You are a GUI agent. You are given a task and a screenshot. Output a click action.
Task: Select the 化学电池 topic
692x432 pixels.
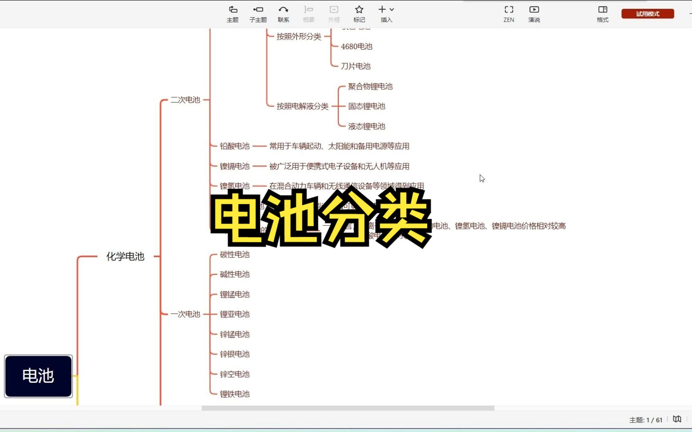(x=125, y=256)
